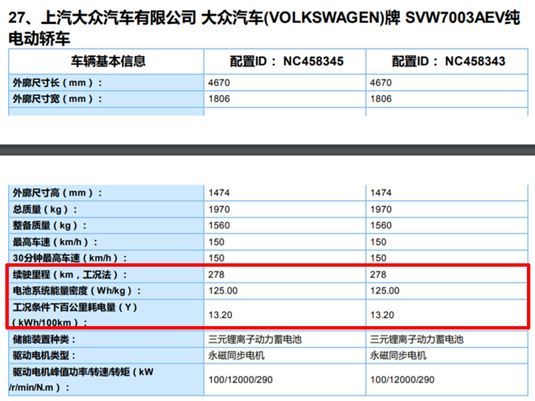Viewport: 535px width, 401px height.
Task: Click 1560 in the NC458343 column
Action: 381,225
